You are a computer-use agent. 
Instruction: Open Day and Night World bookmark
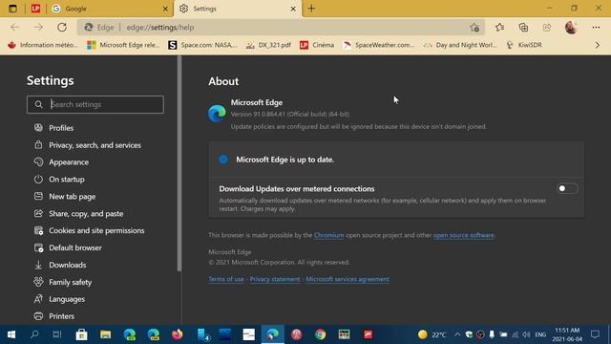(x=460, y=45)
